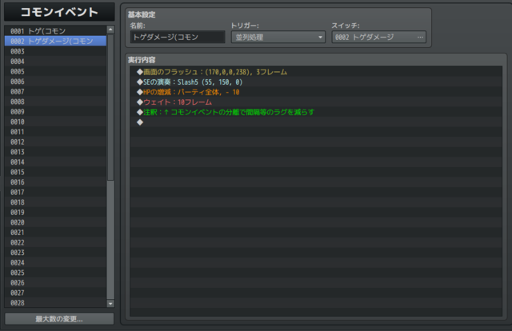Screen dimensions: 512x331
Task: Click the list scrollbar up arrow
Action: pyautogui.click(x=110, y=30)
